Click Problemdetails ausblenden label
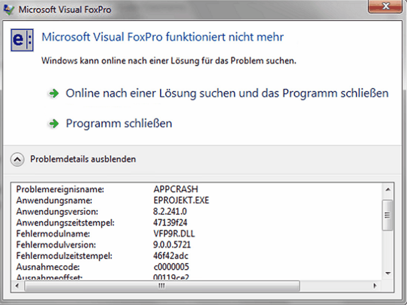The height and width of the screenshot is (305, 407). (83, 159)
